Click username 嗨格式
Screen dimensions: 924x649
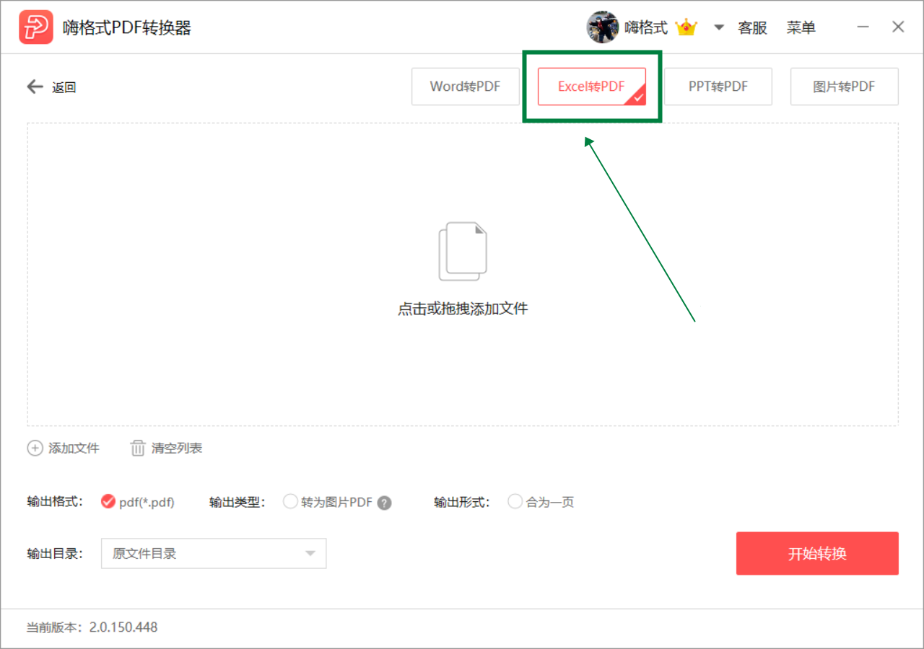(x=646, y=28)
